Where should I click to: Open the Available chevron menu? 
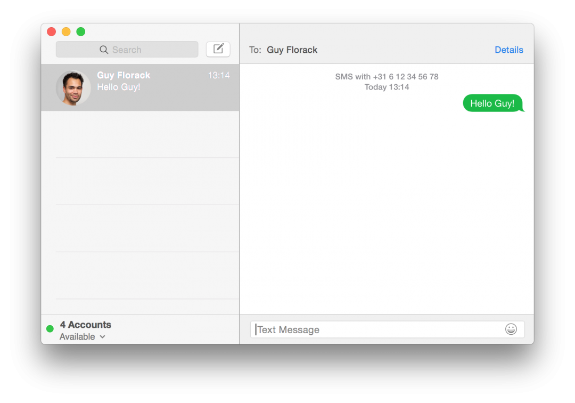(x=102, y=337)
